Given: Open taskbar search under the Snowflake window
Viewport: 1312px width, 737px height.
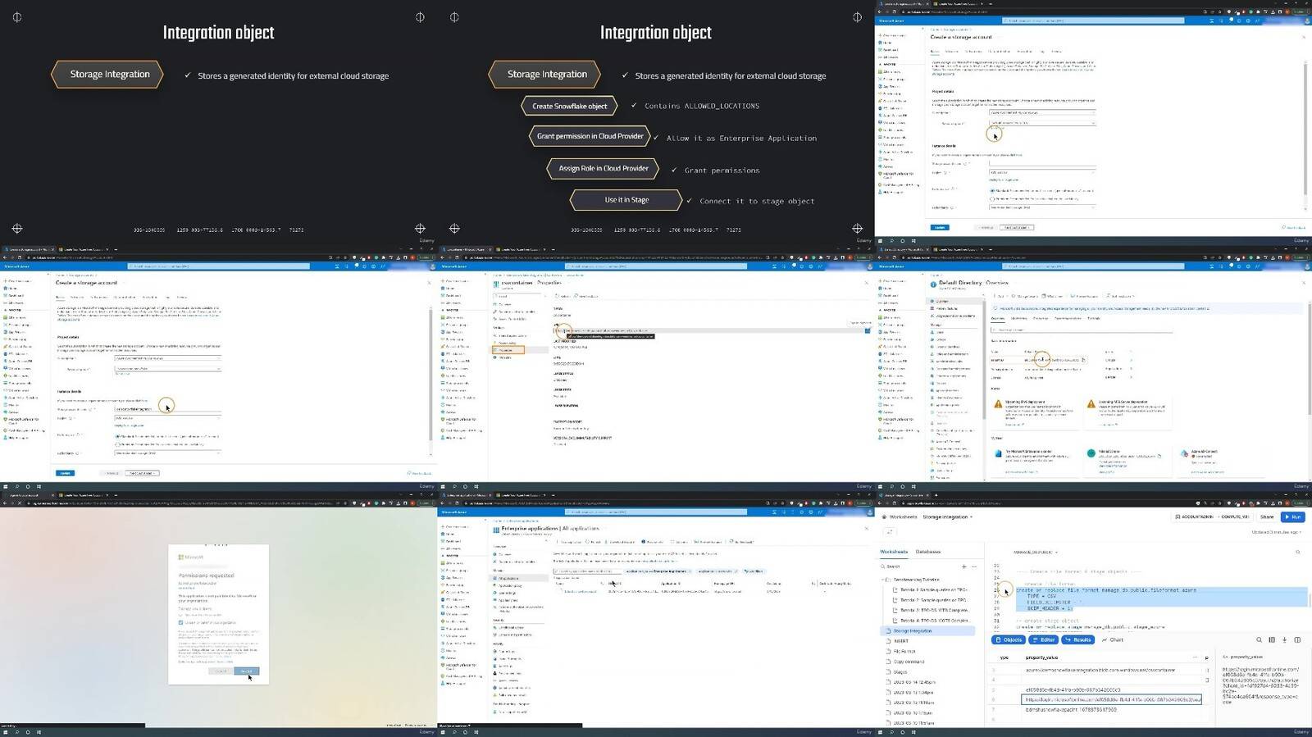Looking at the screenshot, I should click(x=892, y=731).
